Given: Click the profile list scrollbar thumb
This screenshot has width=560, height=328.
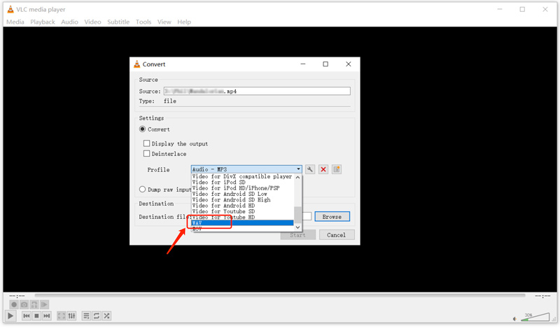Looking at the screenshot, I should click(x=297, y=215).
